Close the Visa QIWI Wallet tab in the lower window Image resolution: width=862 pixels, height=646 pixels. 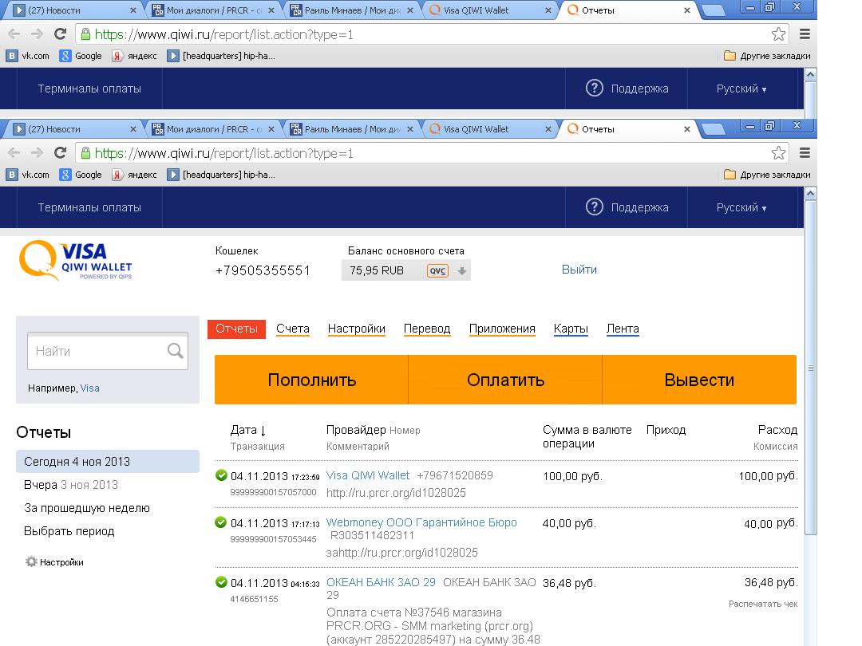point(548,129)
